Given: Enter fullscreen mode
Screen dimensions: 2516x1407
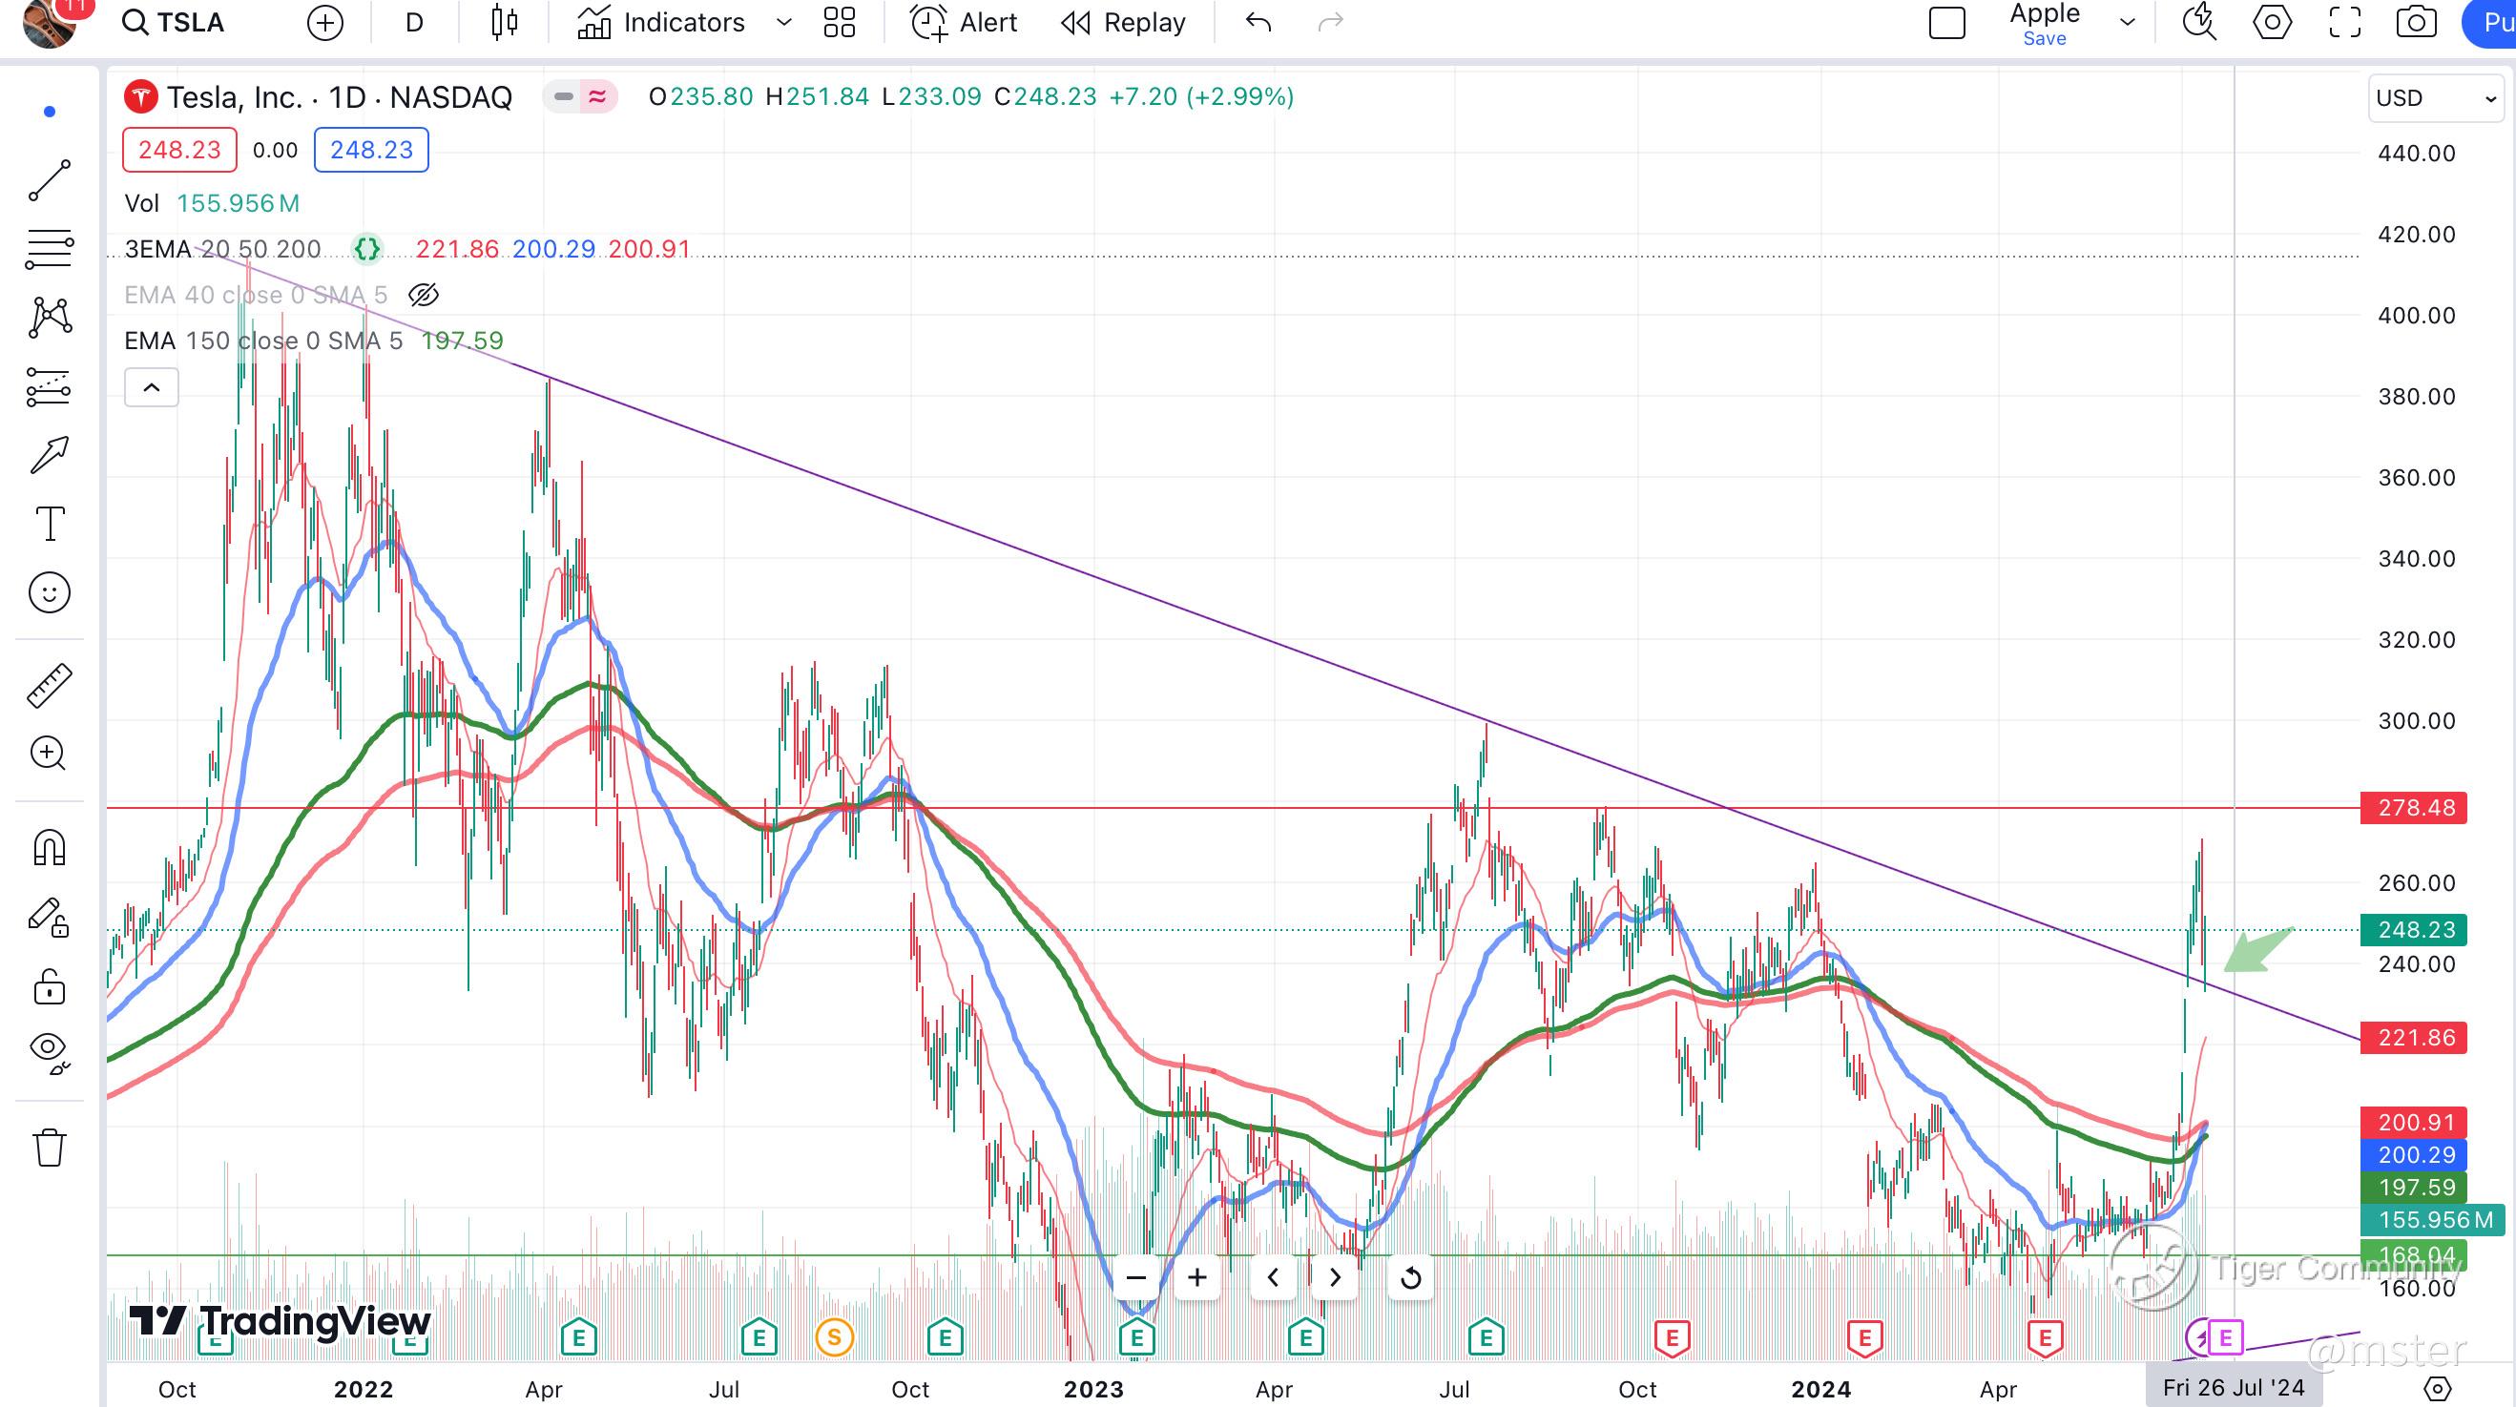Looking at the screenshot, I should coord(2344,23).
